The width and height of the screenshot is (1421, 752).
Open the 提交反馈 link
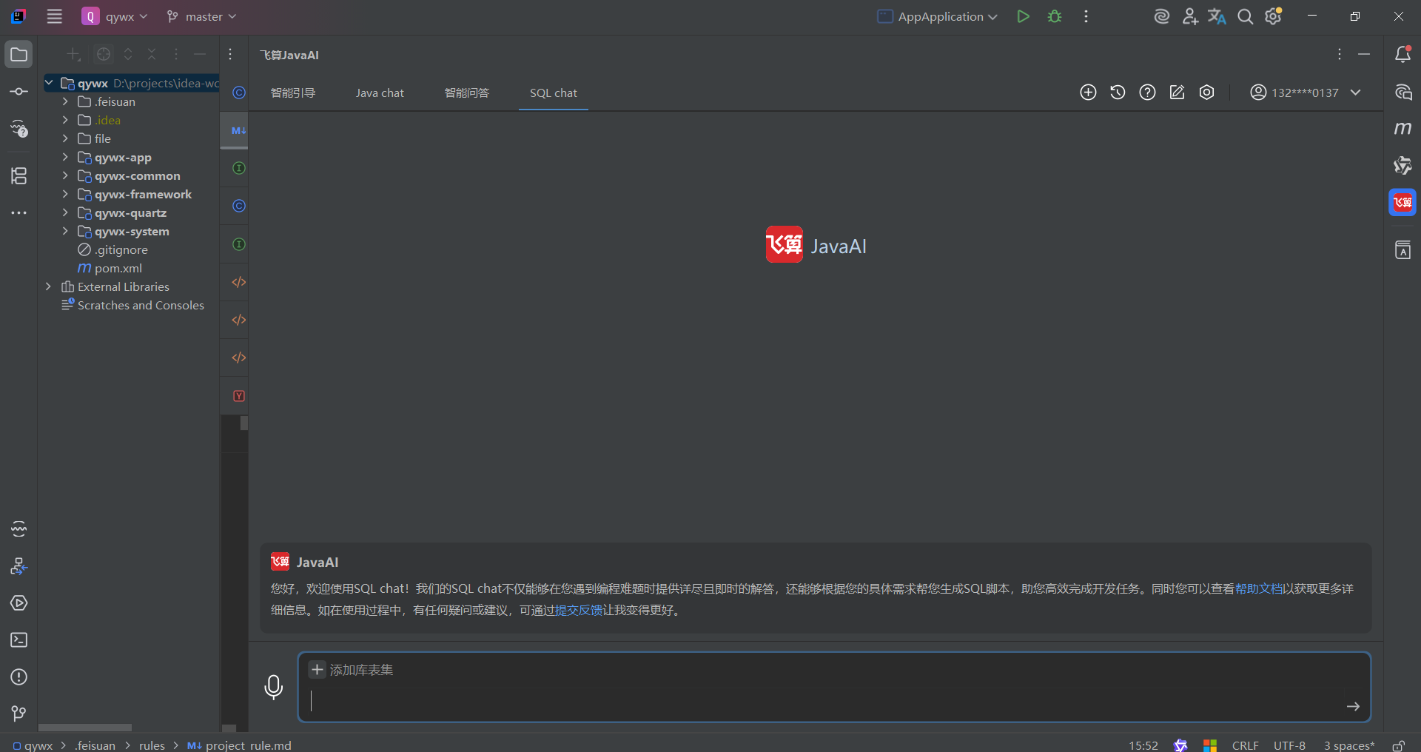click(x=579, y=610)
